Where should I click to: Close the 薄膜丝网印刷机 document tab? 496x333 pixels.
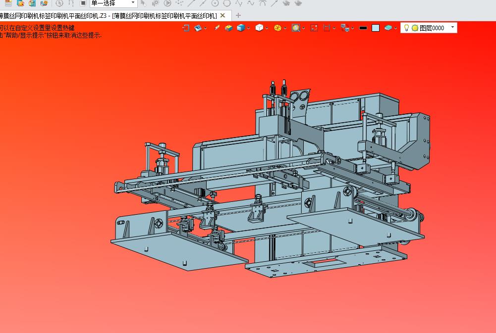click(223, 15)
